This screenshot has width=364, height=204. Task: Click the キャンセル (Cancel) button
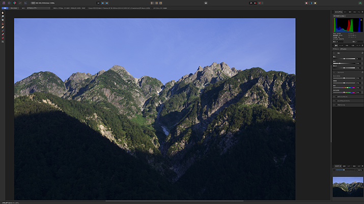(x=14, y=8)
